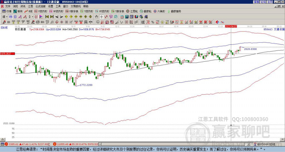Click horizontal scrollbar left arrow
285x152 pixels.
(x=100, y=144)
